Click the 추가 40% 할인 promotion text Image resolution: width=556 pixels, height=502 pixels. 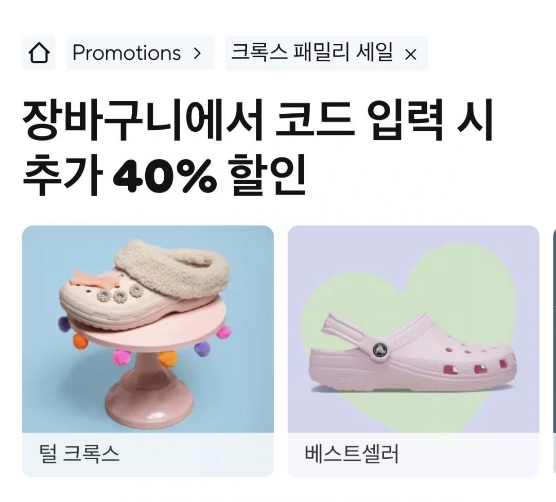coord(164,176)
